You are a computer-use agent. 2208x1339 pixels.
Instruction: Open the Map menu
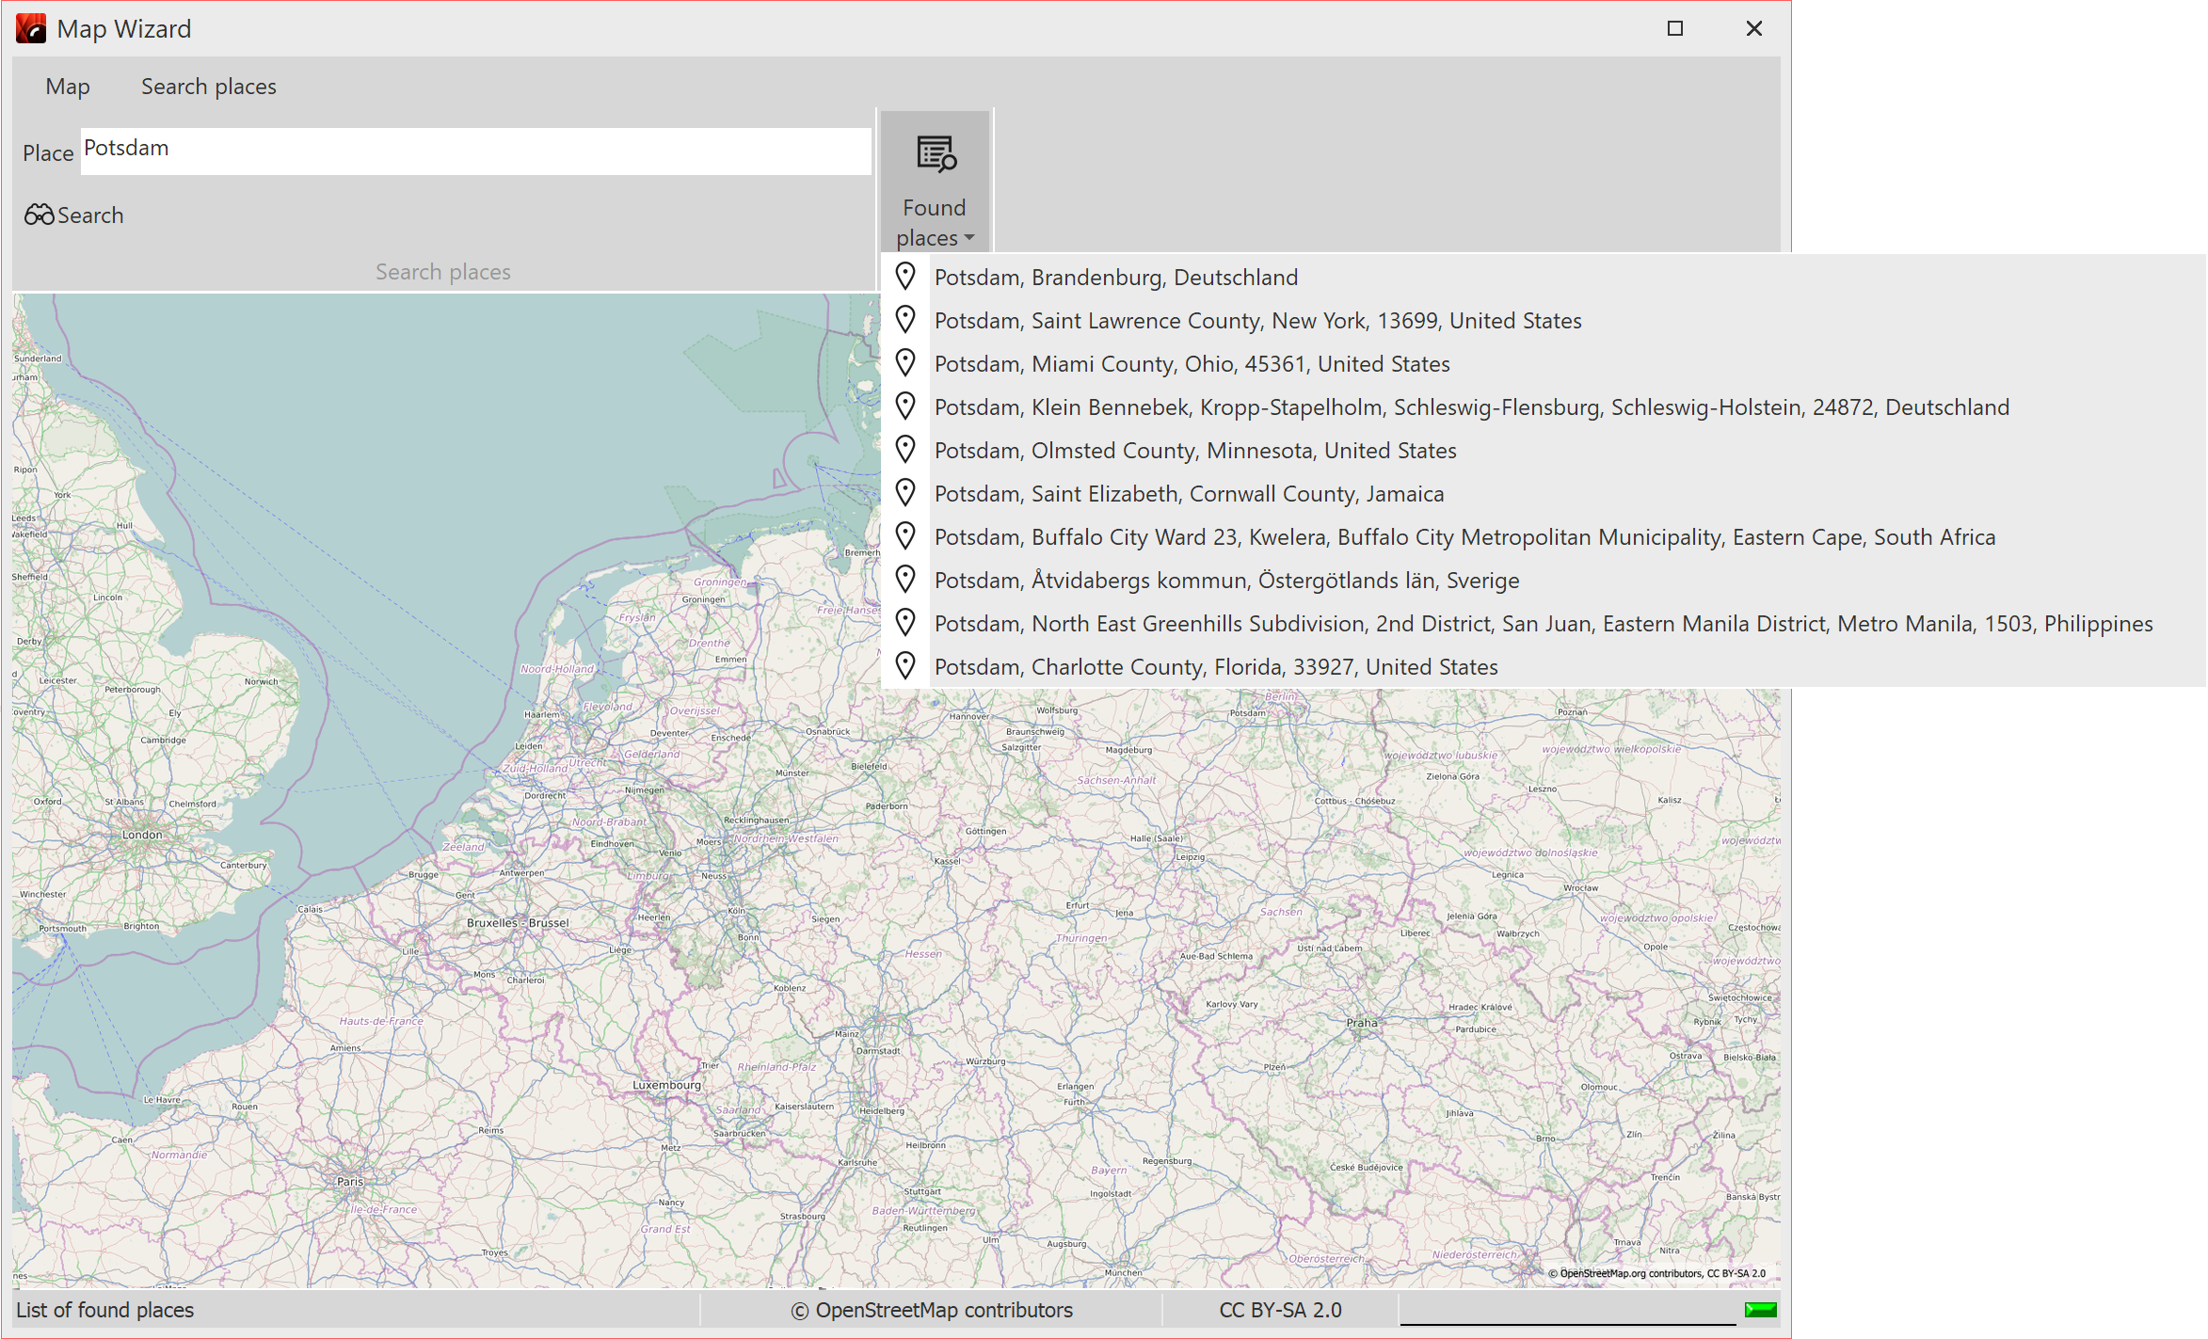point(67,86)
